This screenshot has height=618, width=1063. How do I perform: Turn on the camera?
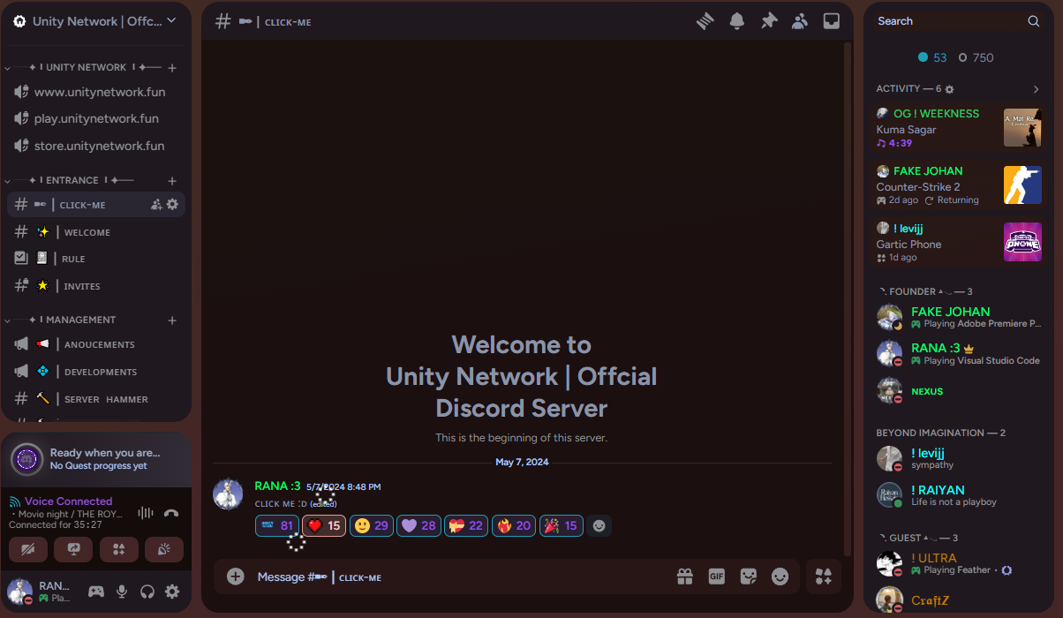[27, 550]
